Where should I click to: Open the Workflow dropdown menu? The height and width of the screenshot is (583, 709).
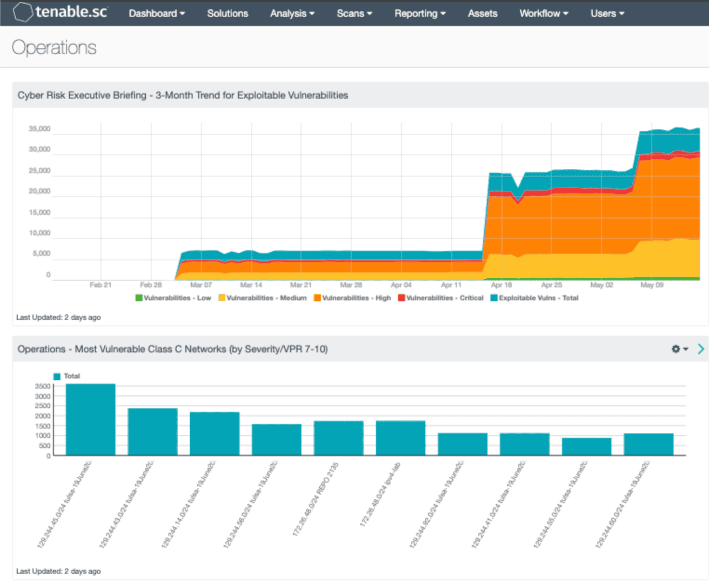(544, 13)
